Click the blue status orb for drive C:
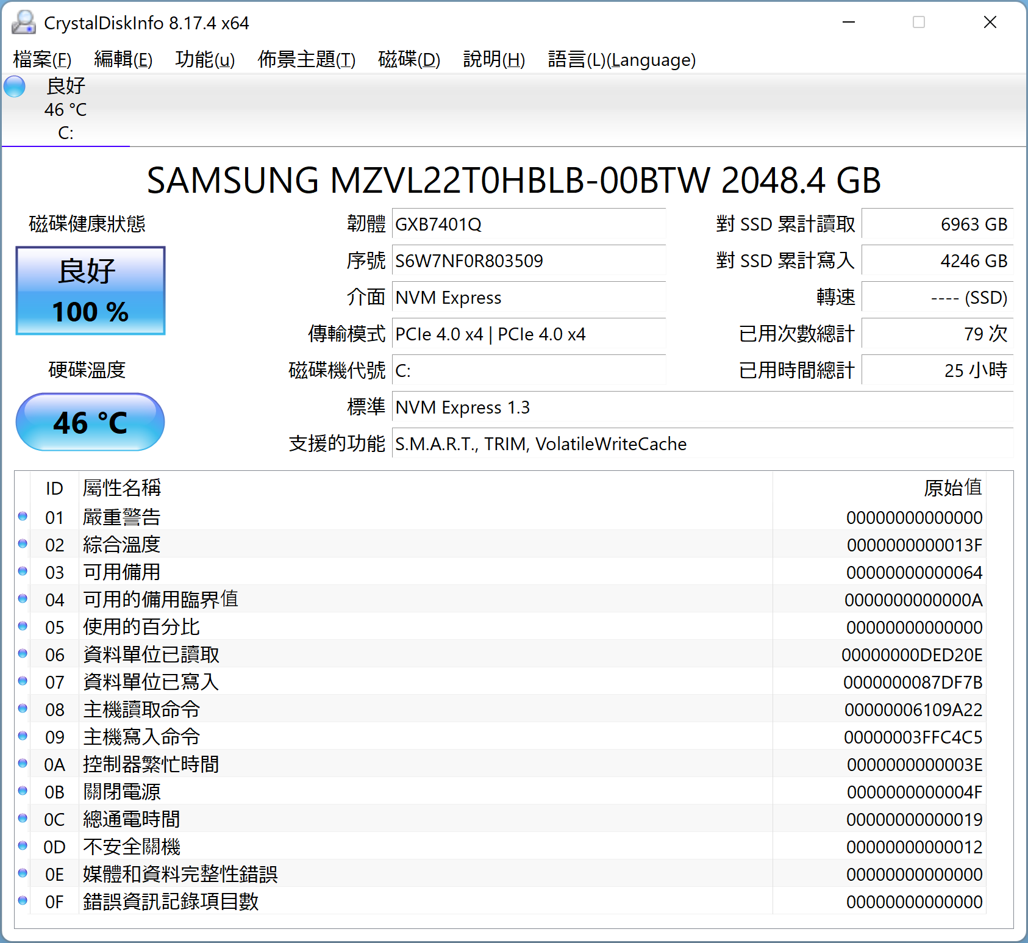 tap(15, 87)
